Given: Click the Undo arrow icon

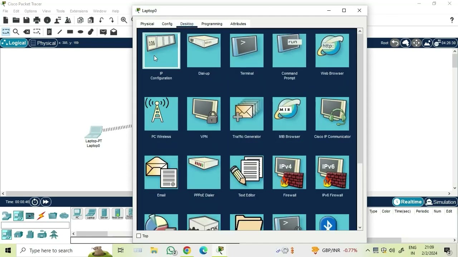Looking at the screenshot, I should (101, 20).
